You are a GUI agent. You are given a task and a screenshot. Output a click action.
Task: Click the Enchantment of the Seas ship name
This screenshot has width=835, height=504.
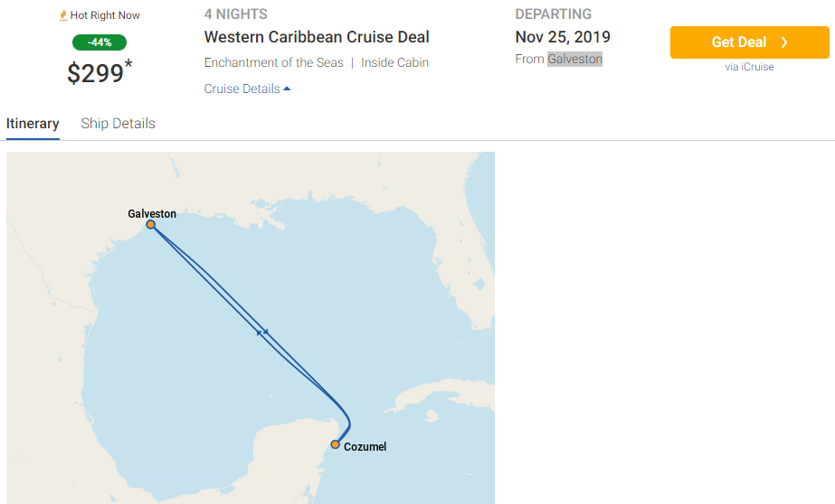click(273, 62)
